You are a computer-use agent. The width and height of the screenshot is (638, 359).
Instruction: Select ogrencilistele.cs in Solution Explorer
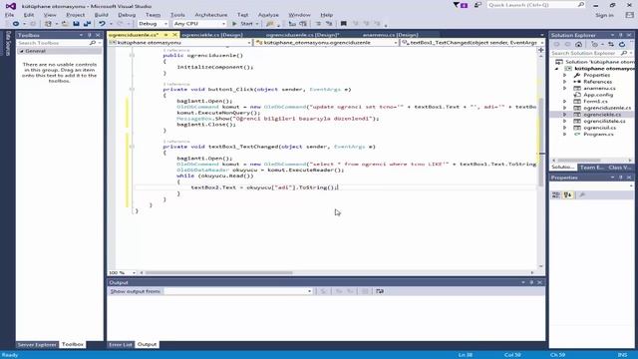point(604,122)
